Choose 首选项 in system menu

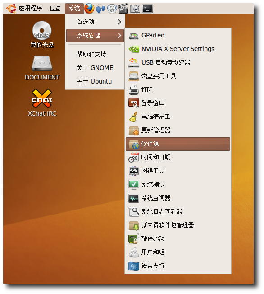95,22
